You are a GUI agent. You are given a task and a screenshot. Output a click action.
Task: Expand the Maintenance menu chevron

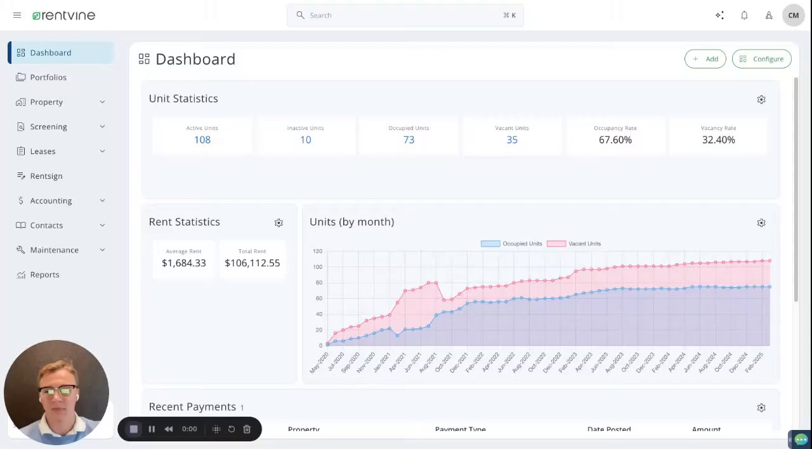tap(102, 251)
